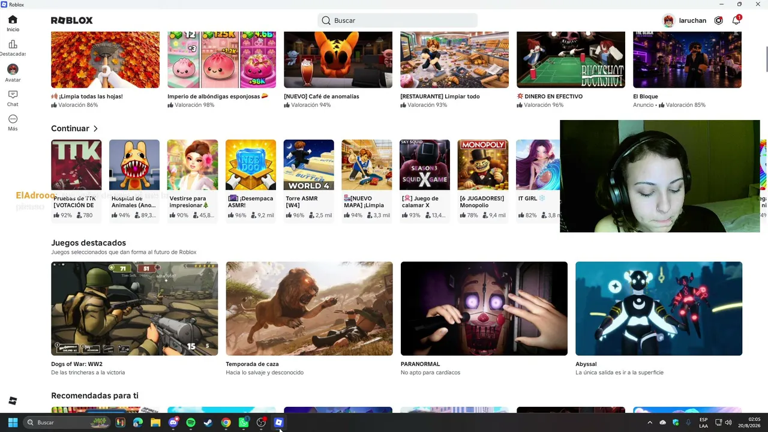Image resolution: width=768 pixels, height=432 pixels.
Task: Go to Inicio in the sidebar
Action: pos(13,23)
